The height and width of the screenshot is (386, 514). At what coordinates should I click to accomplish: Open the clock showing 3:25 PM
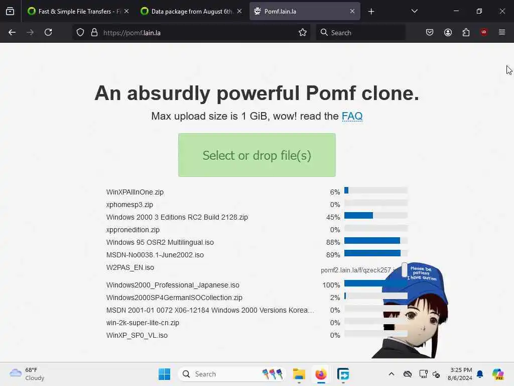pyautogui.click(x=460, y=374)
